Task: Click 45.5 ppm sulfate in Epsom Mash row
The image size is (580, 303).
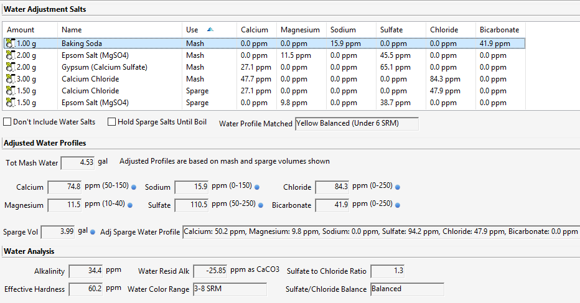Action: [x=395, y=55]
